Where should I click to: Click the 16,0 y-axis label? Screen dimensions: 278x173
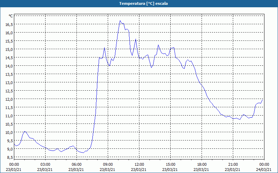(9, 33)
